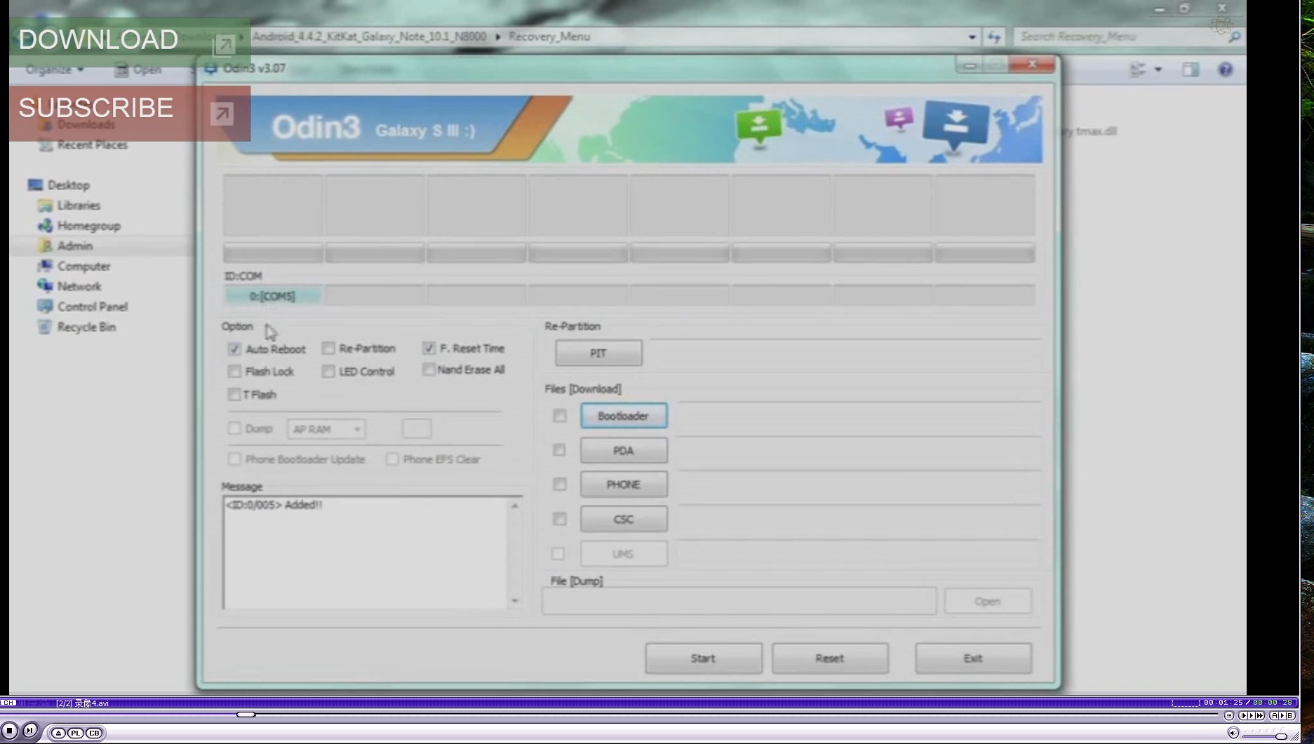This screenshot has height=744, width=1314.
Task: Click the PIT button
Action: pos(598,353)
